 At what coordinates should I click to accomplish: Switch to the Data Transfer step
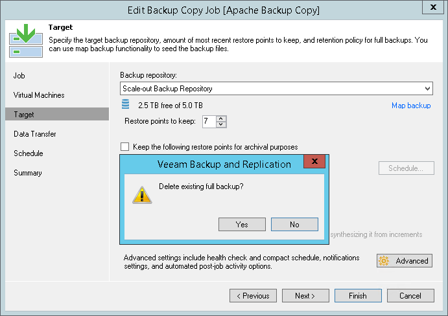click(x=35, y=134)
